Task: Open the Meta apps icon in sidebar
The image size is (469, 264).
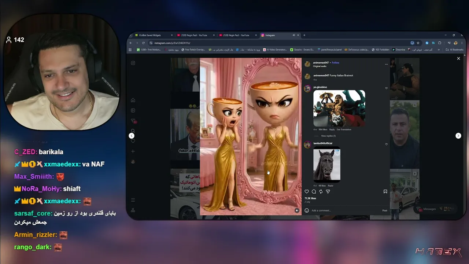Action: click(x=133, y=210)
